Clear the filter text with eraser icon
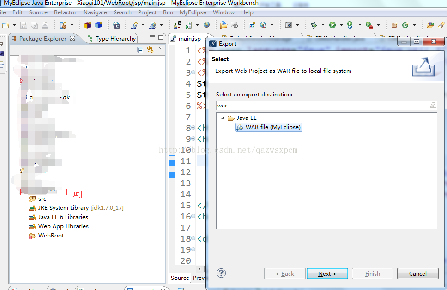The height and width of the screenshot is (290, 447). 433,106
